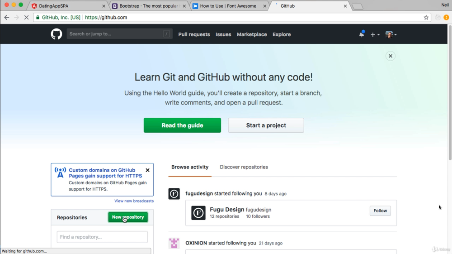Click the Start a project button
This screenshot has width=452, height=254.
click(266, 125)
